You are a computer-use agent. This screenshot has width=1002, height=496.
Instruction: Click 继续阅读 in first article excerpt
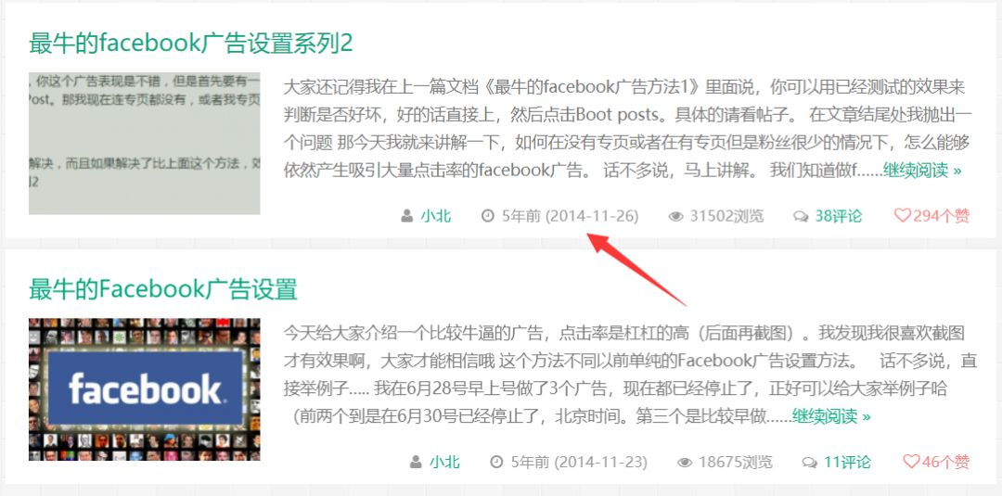pyautogui.click(x=922, y=171)
